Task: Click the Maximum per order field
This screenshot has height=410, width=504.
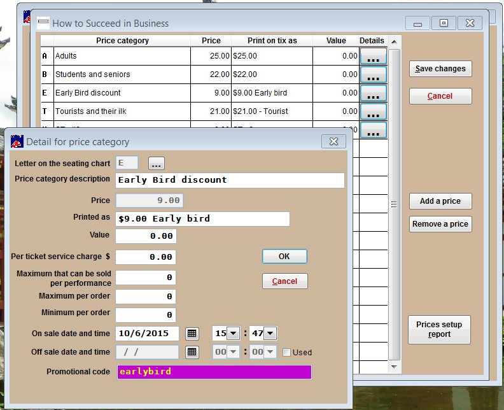Action: tap(146, 297)
